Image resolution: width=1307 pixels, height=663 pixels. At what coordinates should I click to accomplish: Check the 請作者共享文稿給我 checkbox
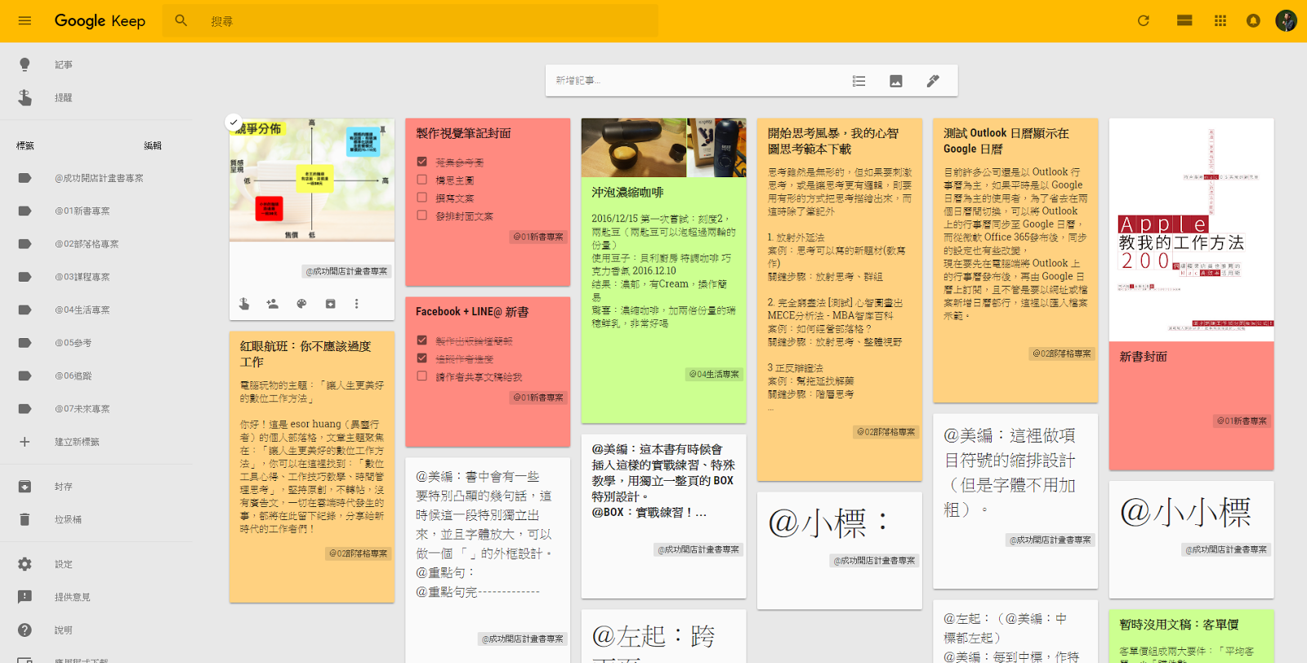pyautogui.click(x=422, y=376)
